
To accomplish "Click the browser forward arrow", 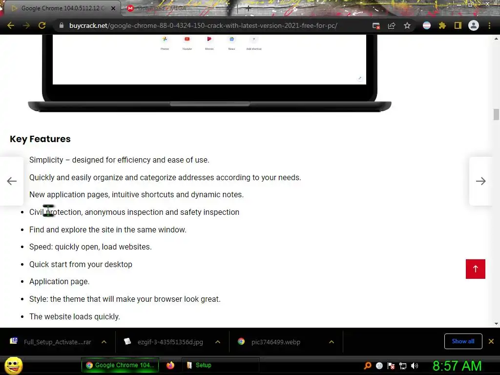I will coord(26,25).
